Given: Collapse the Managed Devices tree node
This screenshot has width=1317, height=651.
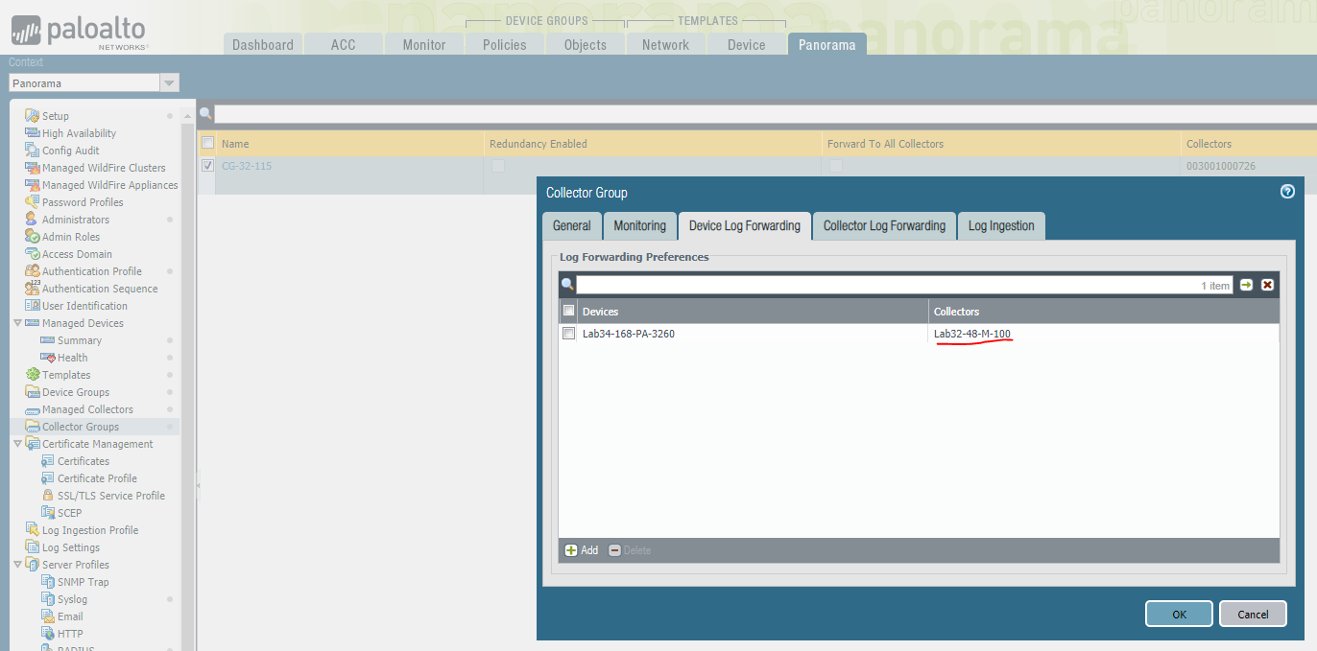Looking at the screenshot, I should pos(17,323).
